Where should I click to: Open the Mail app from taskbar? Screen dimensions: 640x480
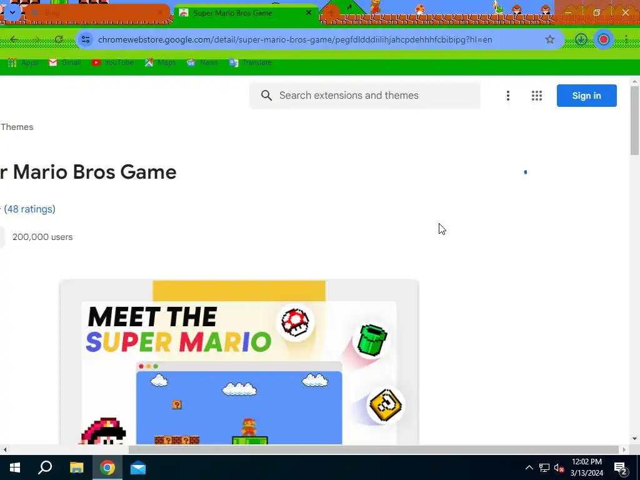coord(138,467)
